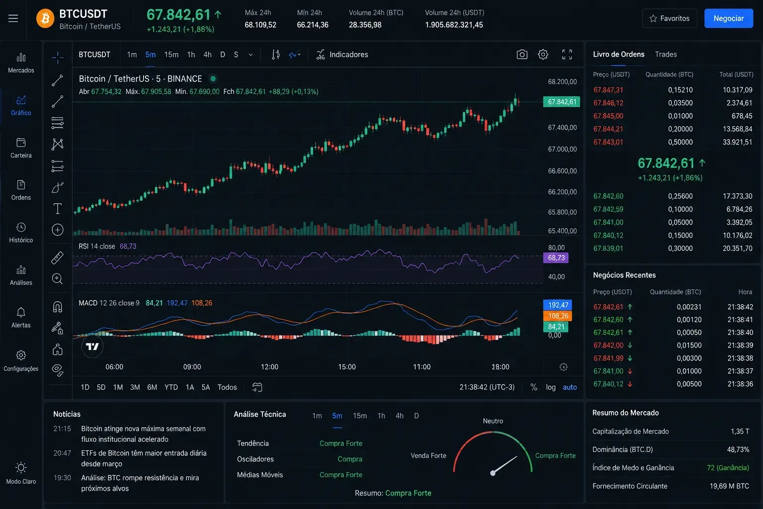Open news about ETFs de Bitcoin entrada

coord(144,458)
